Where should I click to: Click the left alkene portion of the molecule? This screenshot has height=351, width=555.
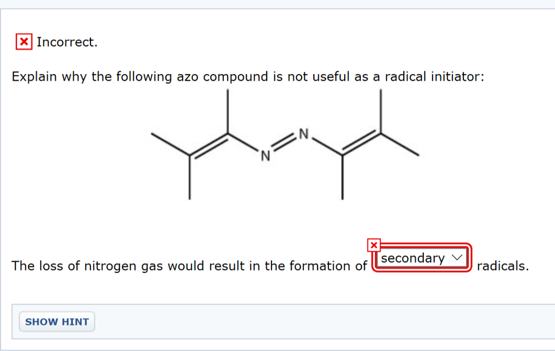point(209,144)
